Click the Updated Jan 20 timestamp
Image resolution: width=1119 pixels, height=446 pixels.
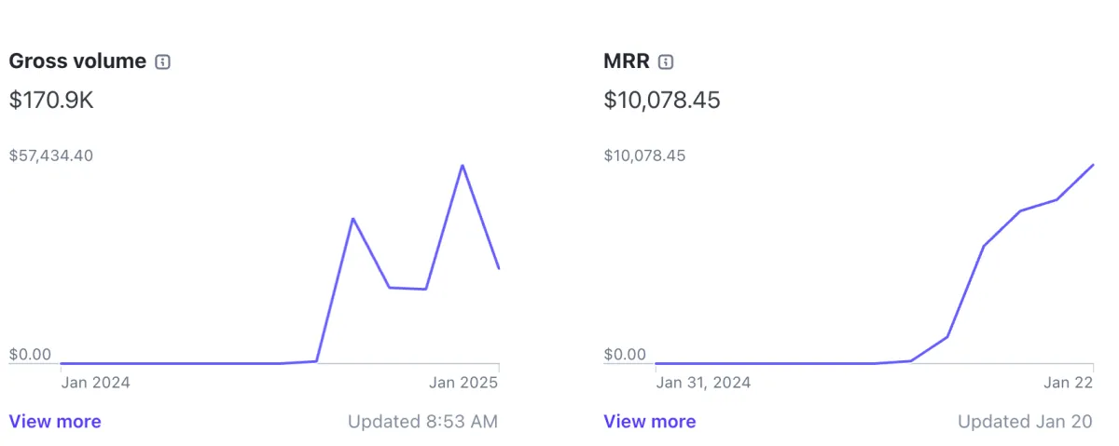click(1025, 422)
